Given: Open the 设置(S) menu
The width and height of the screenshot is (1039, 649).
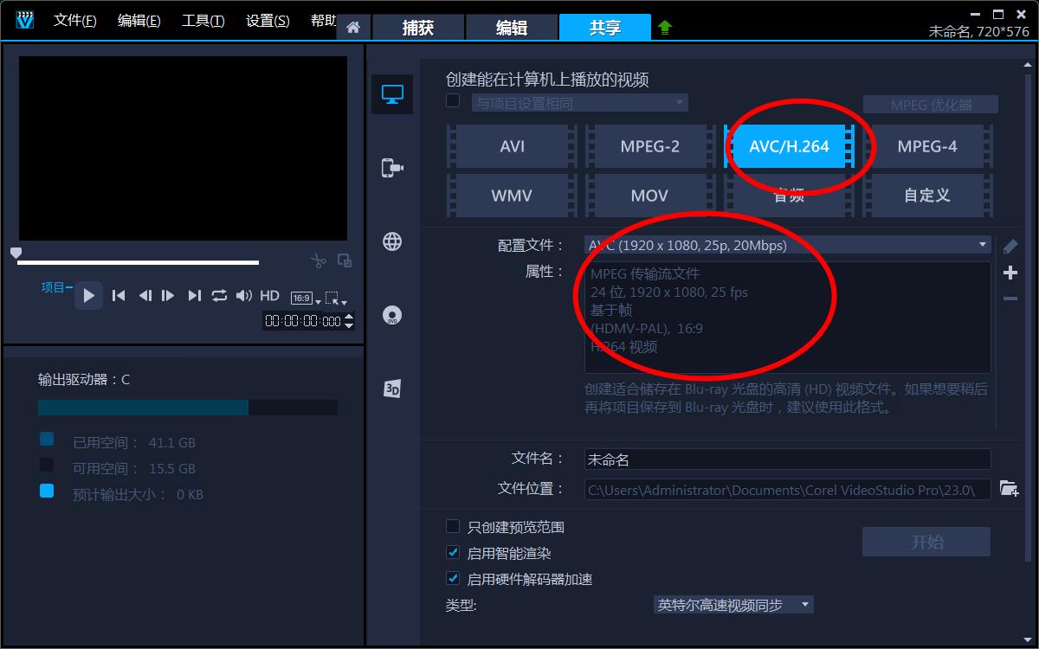Looking at the screenshot, I should [268, 21].
